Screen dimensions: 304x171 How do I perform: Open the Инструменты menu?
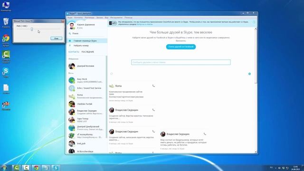point(116,18)
